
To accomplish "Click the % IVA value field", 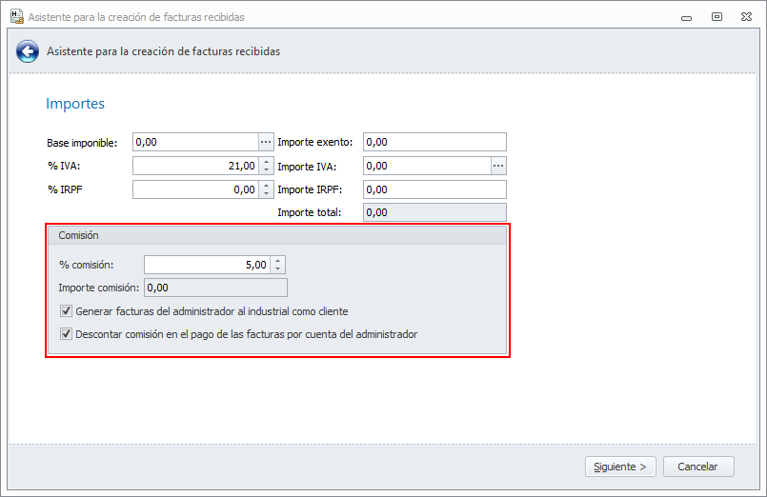I will pyautogui.click(x=196, y=167).
